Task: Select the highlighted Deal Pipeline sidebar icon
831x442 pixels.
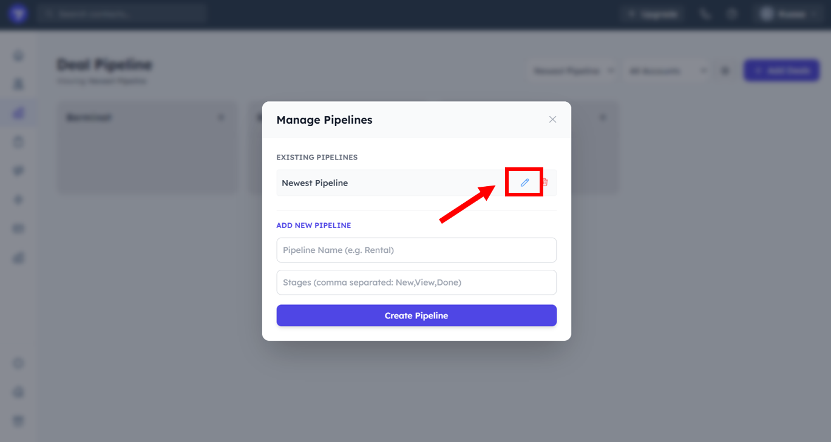Action: tap(19, 113)
